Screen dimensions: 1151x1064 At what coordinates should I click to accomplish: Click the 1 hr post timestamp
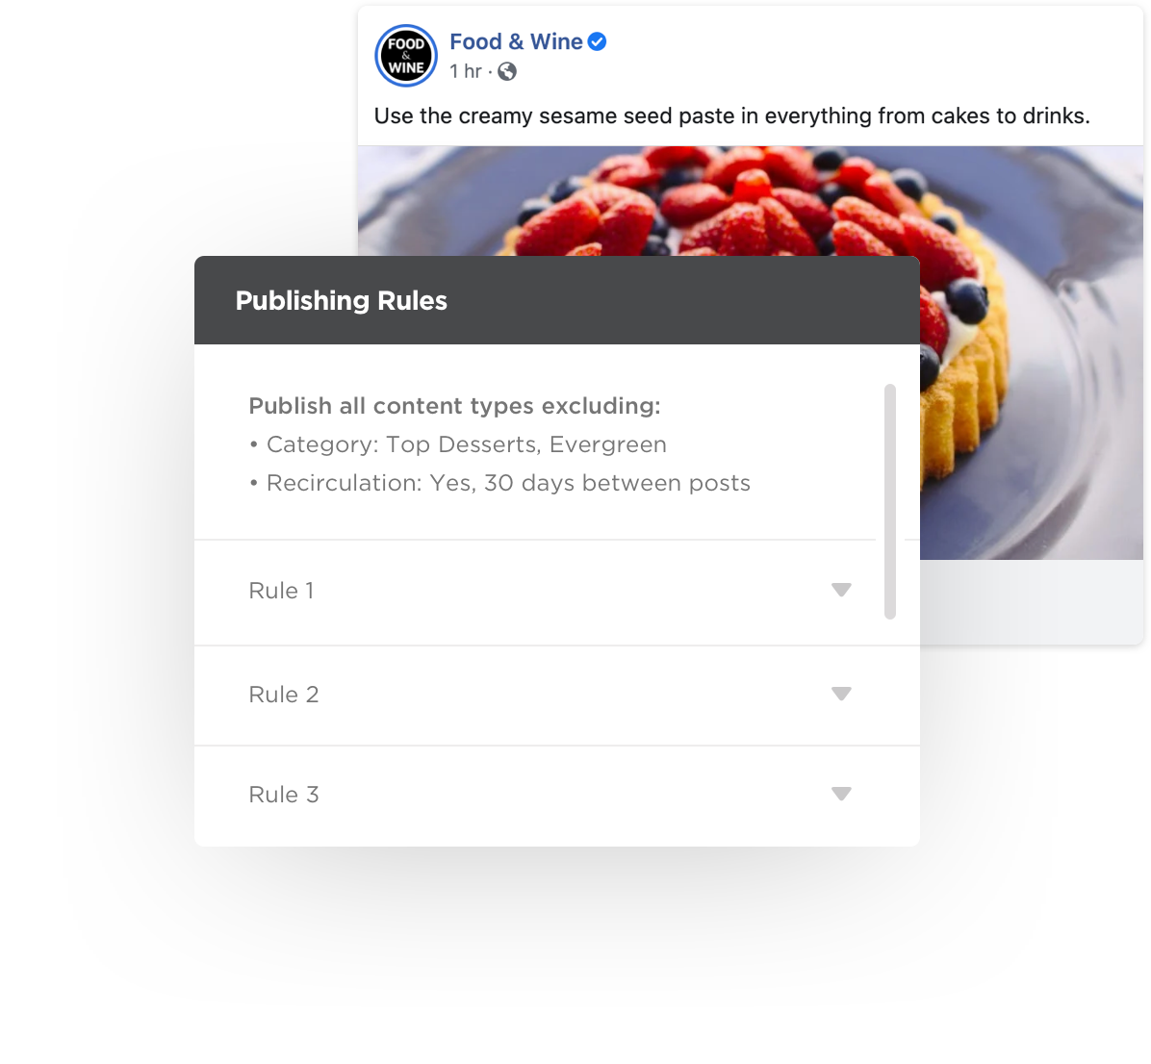[466, 71]
